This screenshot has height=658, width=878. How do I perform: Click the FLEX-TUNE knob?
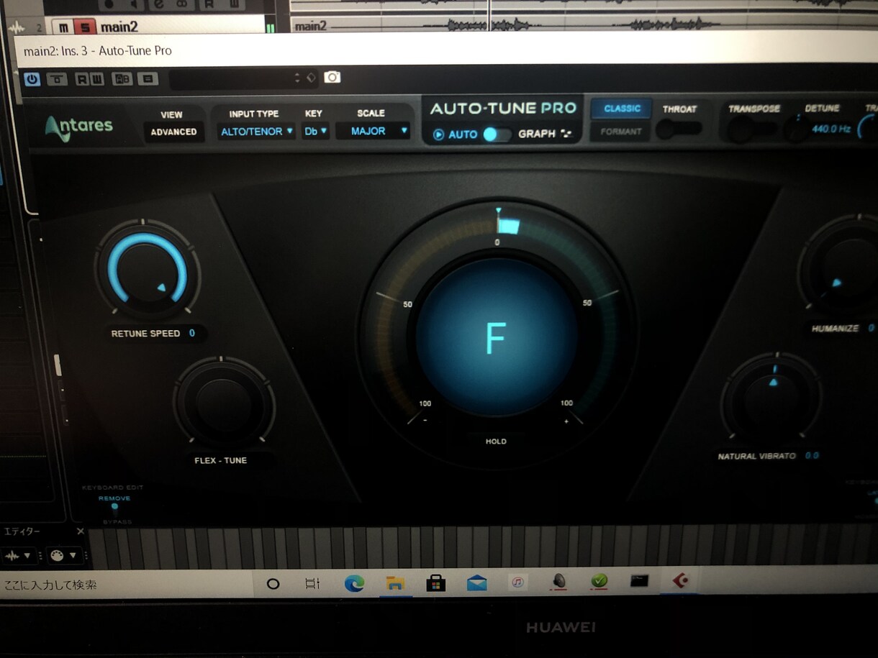pos(224,403)
